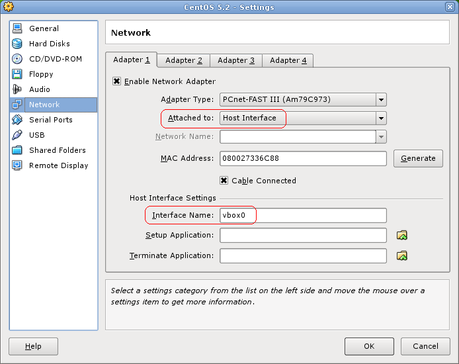Open the General settings category

[x=44, y=28]
